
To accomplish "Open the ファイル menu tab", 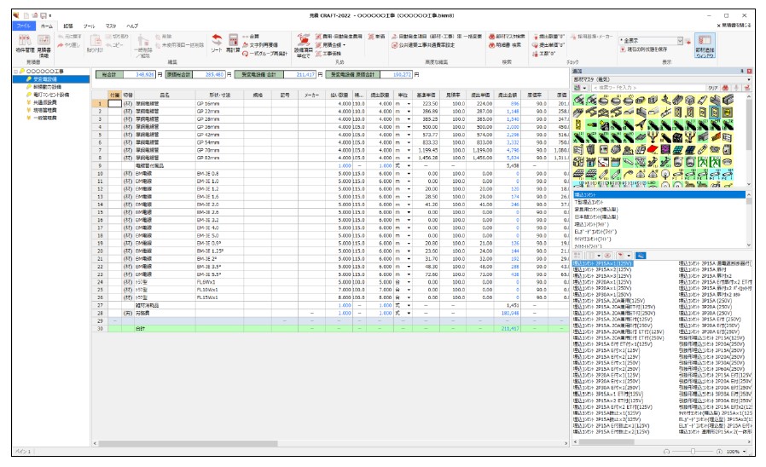I will pyautogui.click(x=23, y=26).
